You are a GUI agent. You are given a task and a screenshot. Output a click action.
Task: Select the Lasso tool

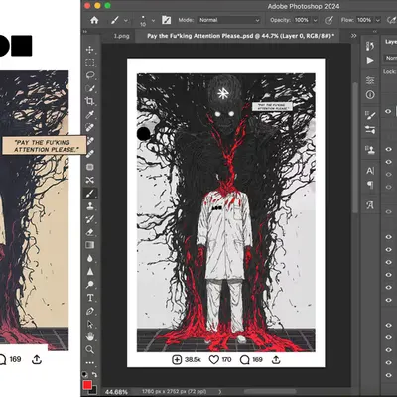(90, 75)
